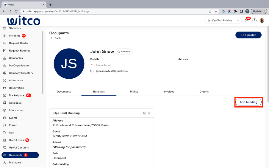Open the Credits tab

(204, 92)
